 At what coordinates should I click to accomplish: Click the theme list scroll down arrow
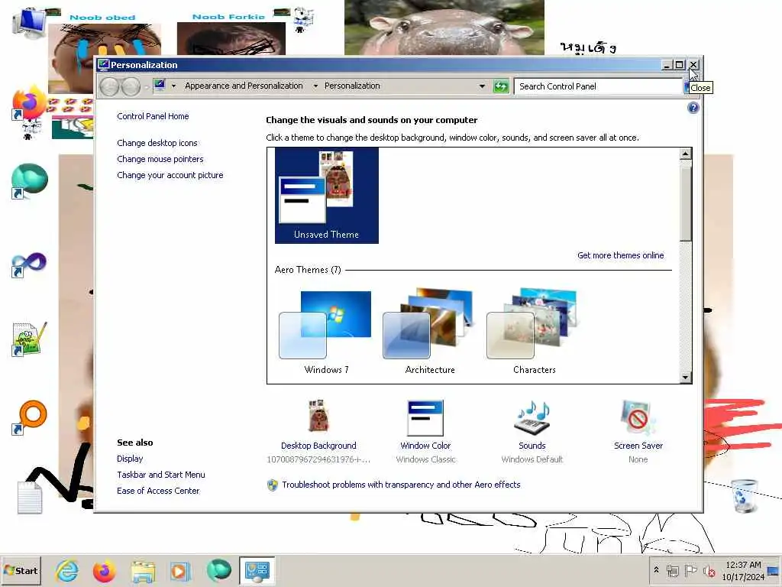coord(686,378)
